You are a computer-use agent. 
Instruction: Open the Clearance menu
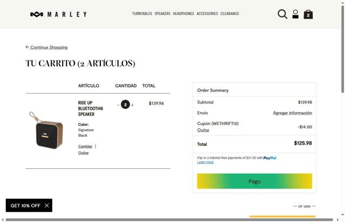pyautogui.click(x=230, y=13)
